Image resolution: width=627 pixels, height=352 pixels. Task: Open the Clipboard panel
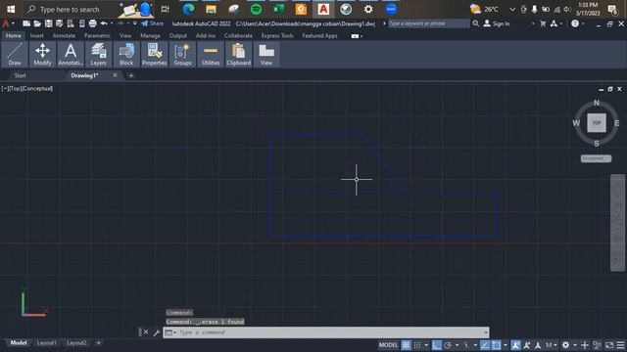point(238,55)
